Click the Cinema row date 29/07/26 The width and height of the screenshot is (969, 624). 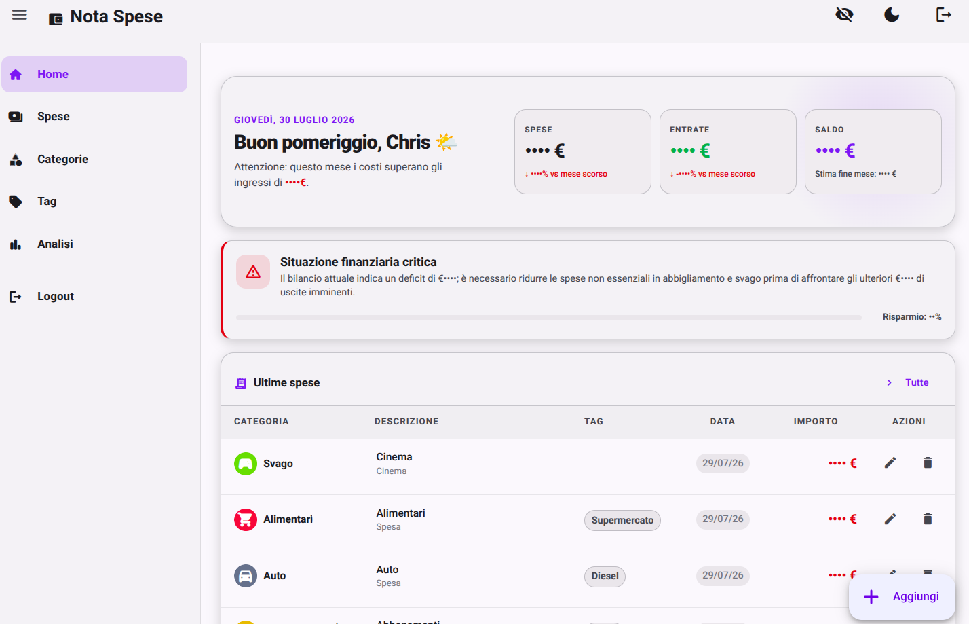(723, 463)
